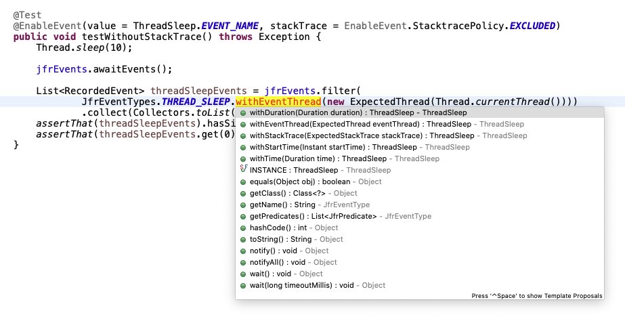
Task: Click green method icon beside withStackTrace
Action: pos(243,136)
